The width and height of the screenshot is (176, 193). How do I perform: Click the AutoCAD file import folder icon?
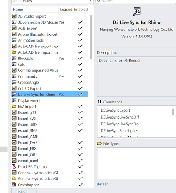click(x=14, y=52)
